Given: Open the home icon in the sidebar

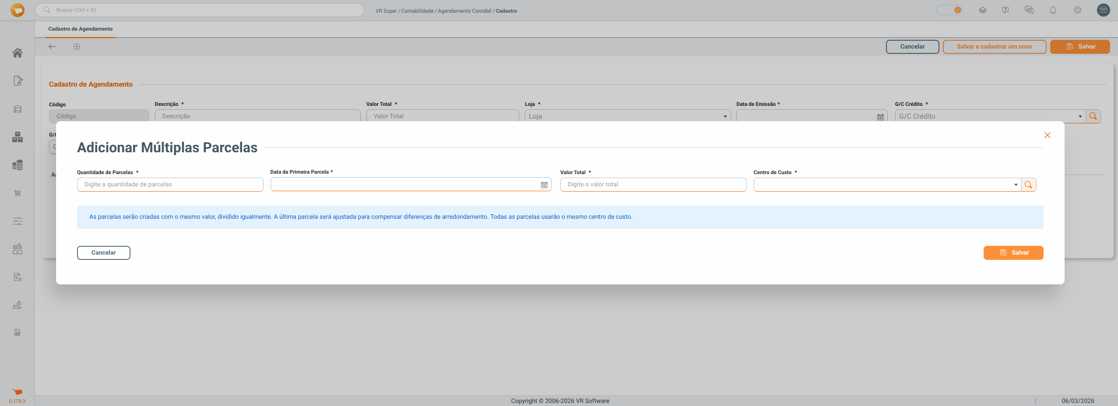Looking at the screenshot, I should (x=18, y=53).
